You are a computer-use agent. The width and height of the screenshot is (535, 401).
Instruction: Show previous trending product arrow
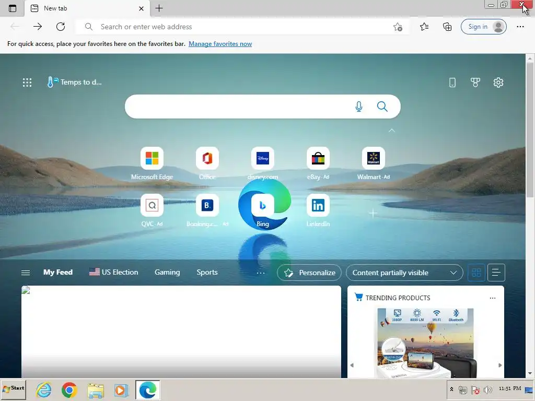coord(352,365)
